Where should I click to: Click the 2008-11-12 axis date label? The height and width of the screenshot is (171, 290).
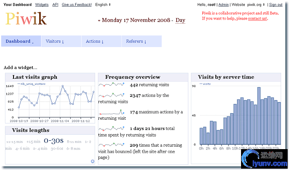[x=81, y=121]
